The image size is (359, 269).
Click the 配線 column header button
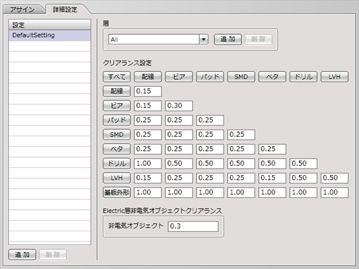click(x=148, y=77)
